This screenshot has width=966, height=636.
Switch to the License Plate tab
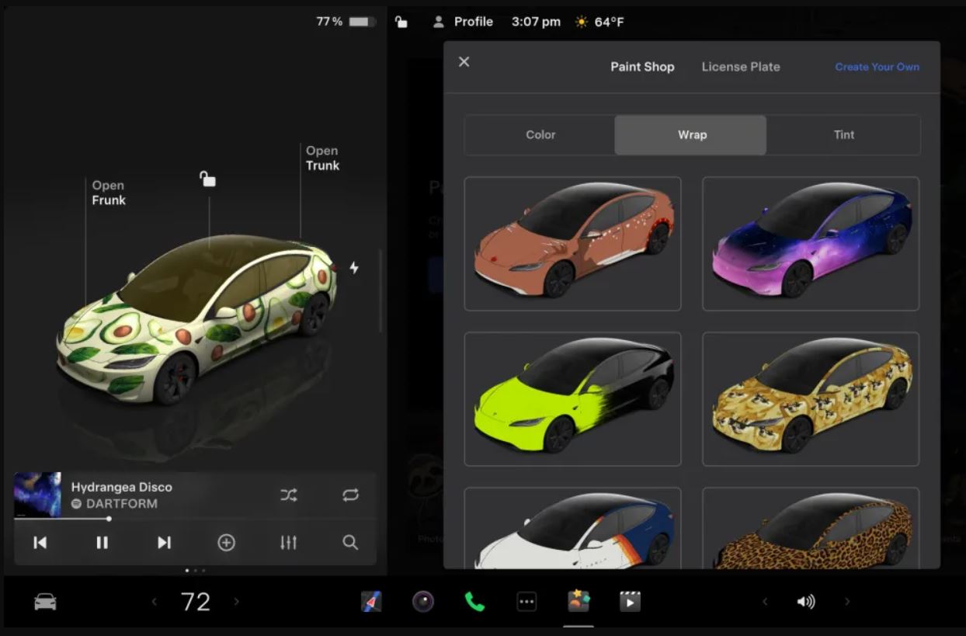pyautogui.click(x=740, y=67)
